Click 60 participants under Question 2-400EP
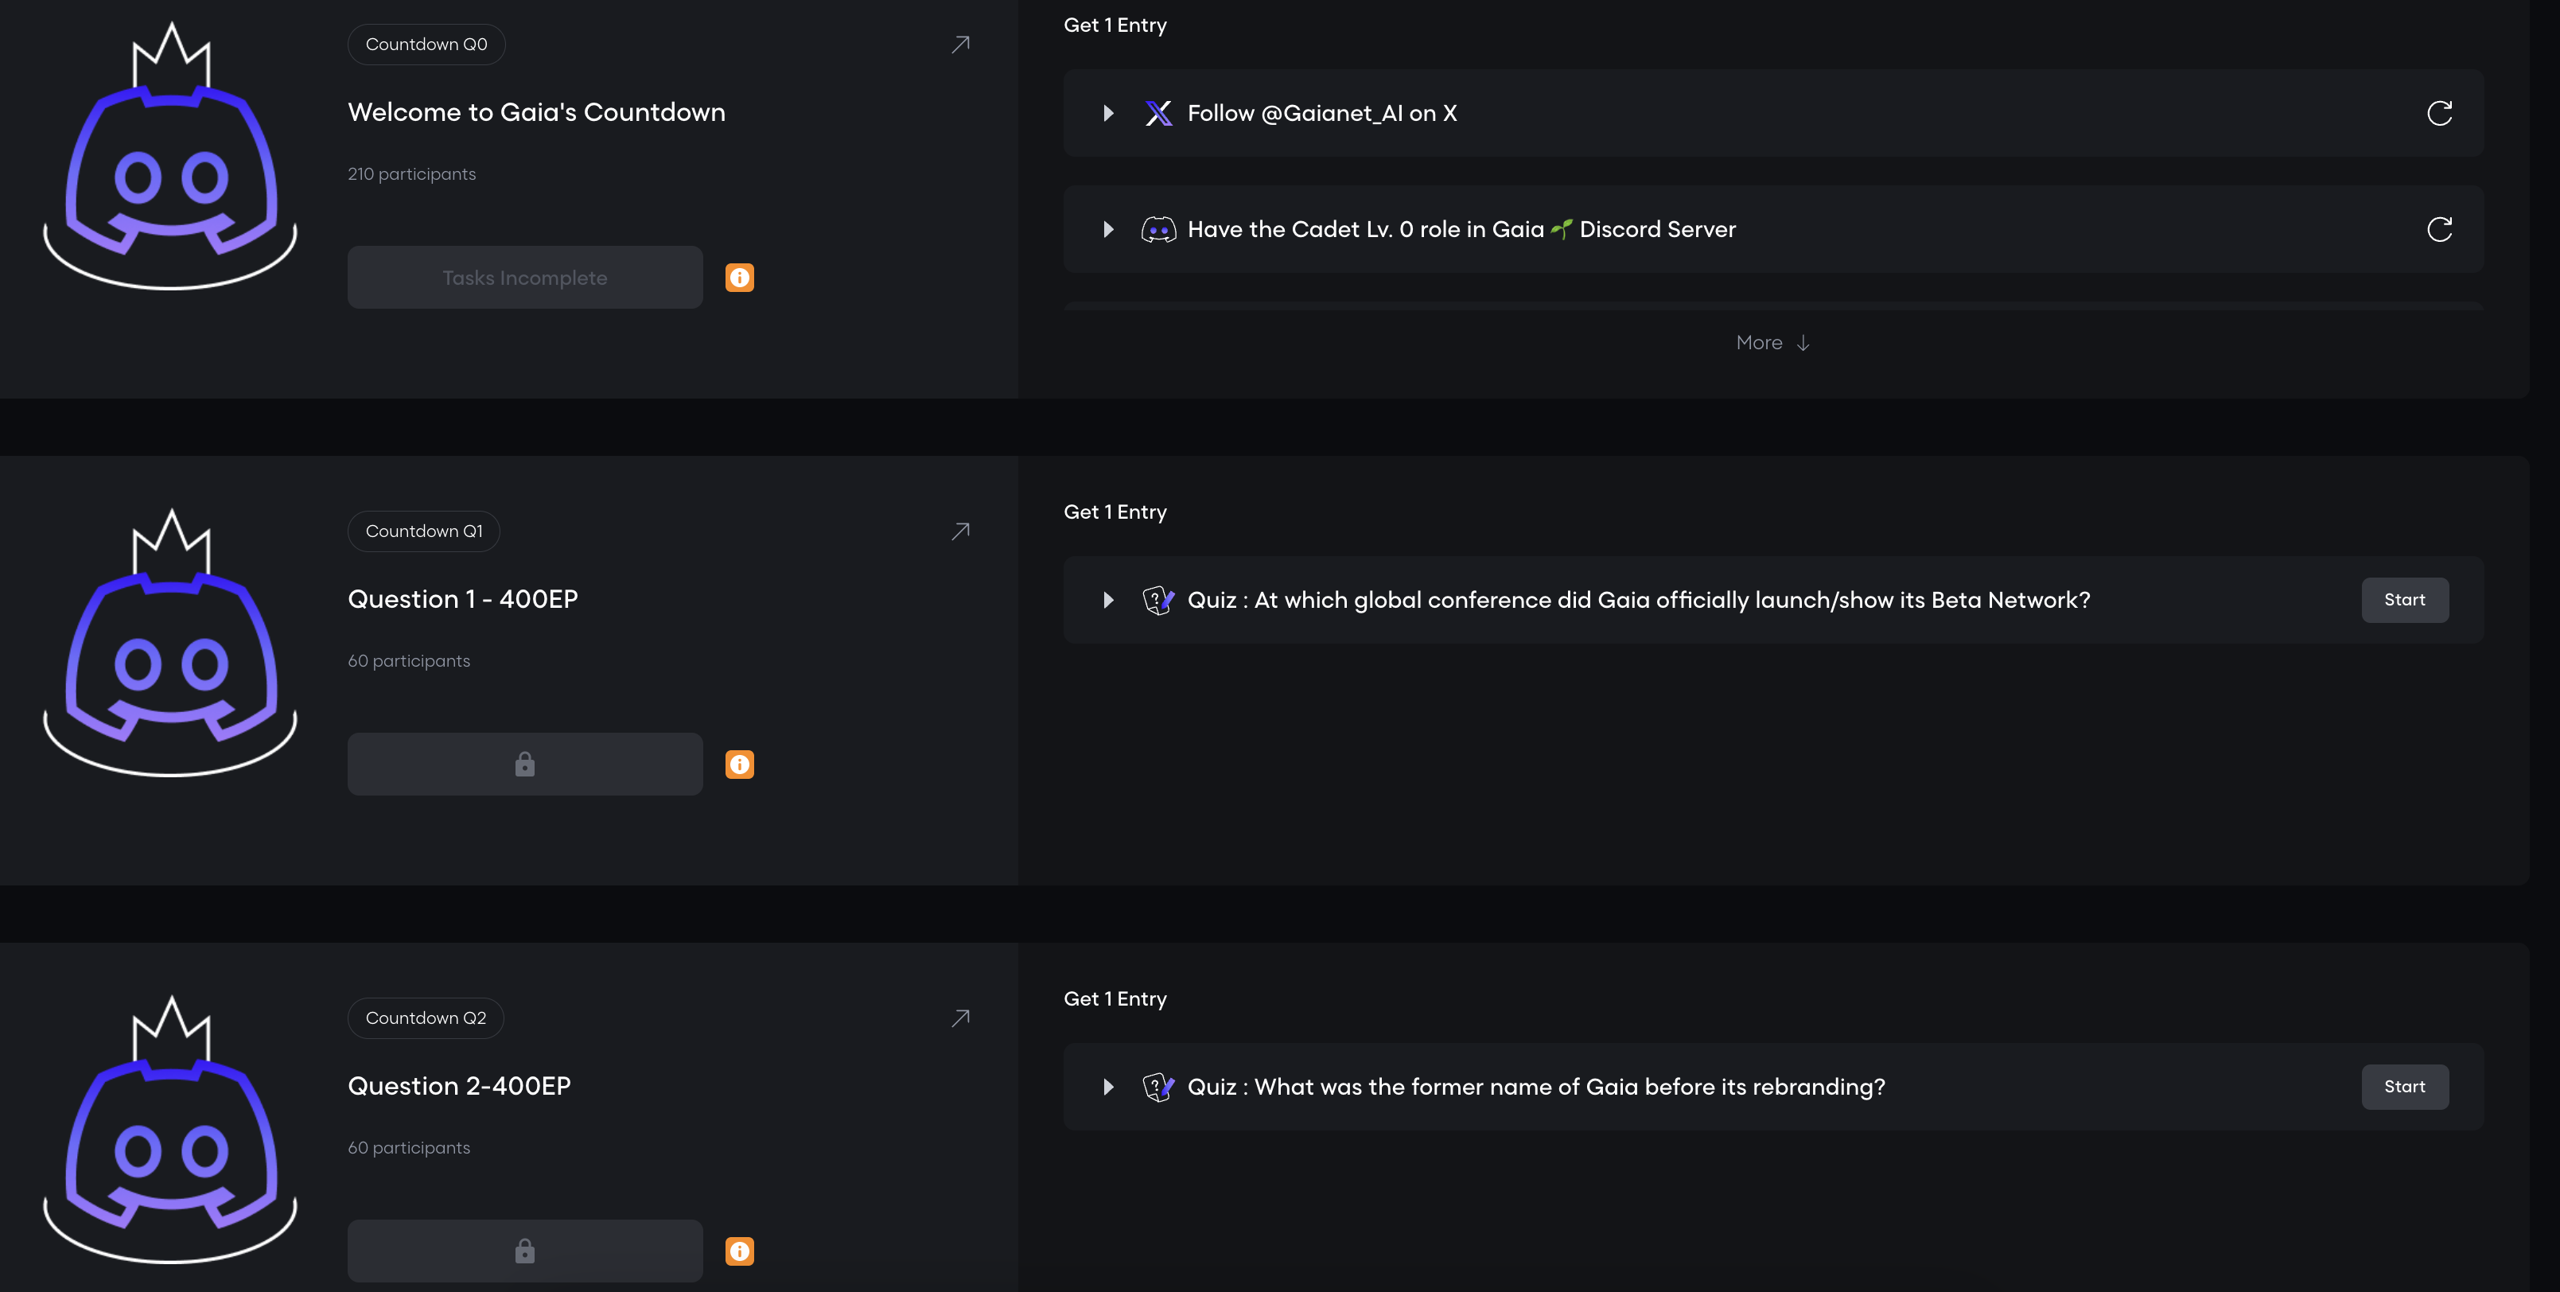The image size is (2560, 1292). coord(408,1148)
